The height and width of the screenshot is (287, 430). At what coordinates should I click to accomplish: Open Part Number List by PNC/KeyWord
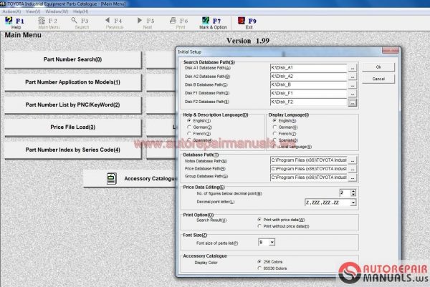click(72, 105)
